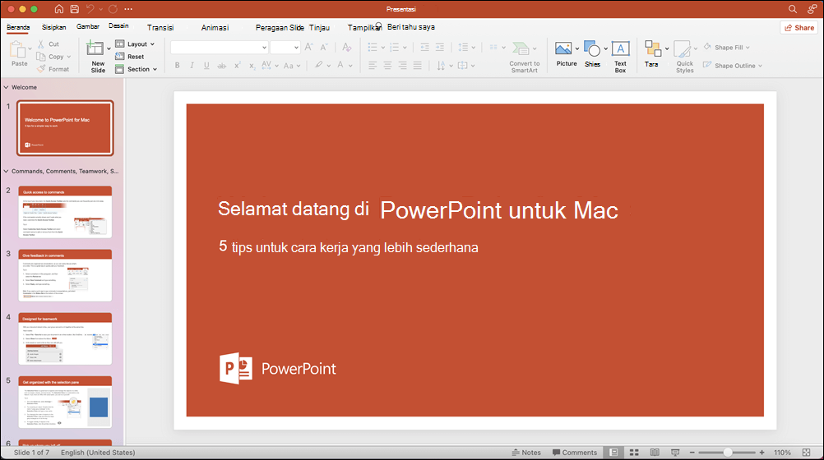
Task: Increase indent level icon
Action: [x=440, y=48]
